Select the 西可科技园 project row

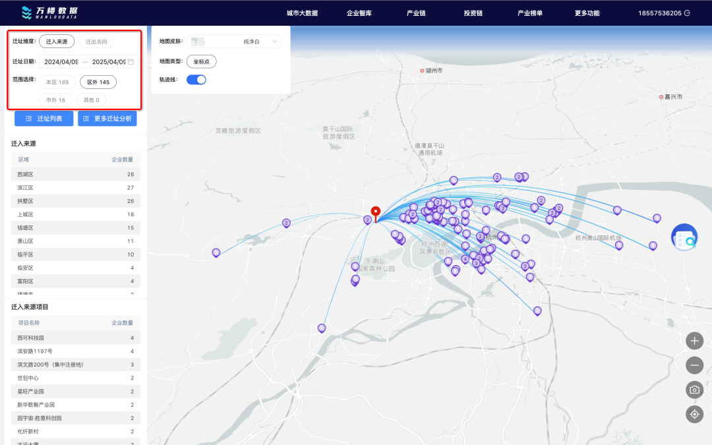(x=75, y=338)
